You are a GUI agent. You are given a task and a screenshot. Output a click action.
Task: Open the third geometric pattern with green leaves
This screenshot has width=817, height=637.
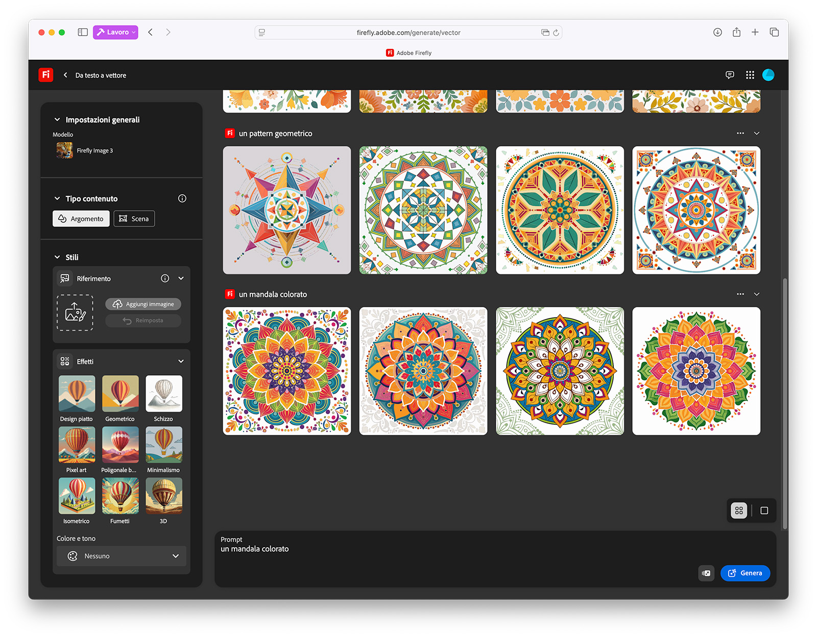point(560,210)
